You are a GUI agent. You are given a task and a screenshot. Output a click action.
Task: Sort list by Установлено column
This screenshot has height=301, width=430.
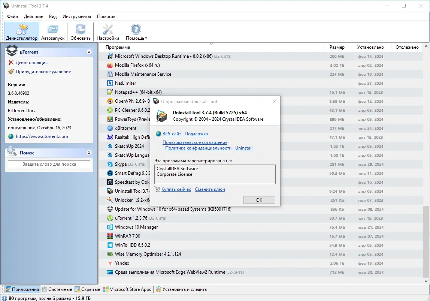pos(370,47)
